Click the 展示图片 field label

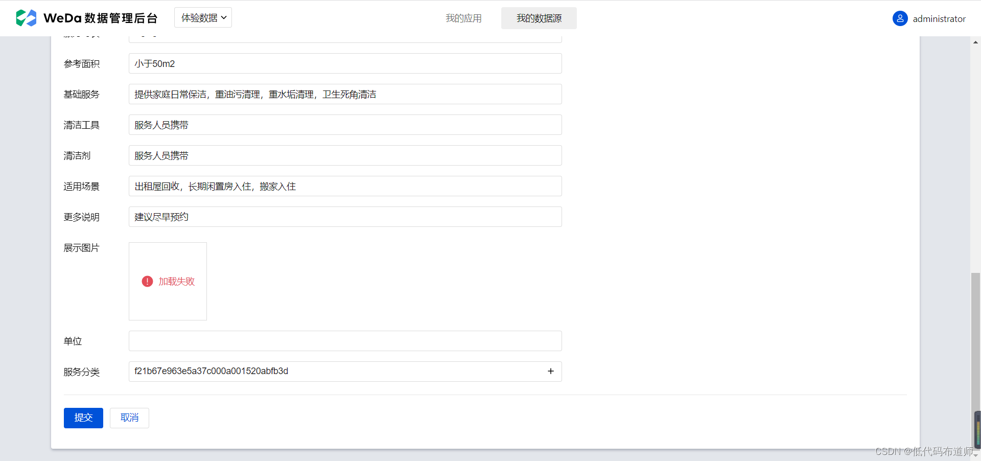click(81, 248)
